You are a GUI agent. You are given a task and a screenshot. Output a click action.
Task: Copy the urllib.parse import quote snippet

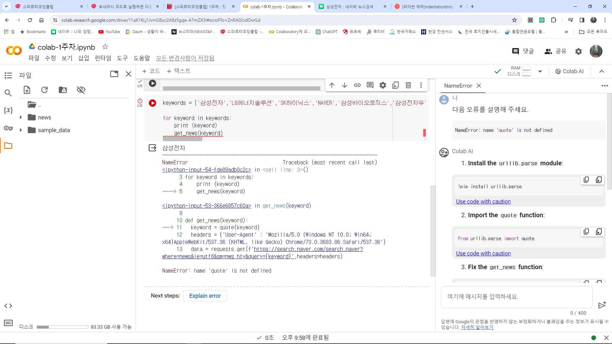pos(586,232)
